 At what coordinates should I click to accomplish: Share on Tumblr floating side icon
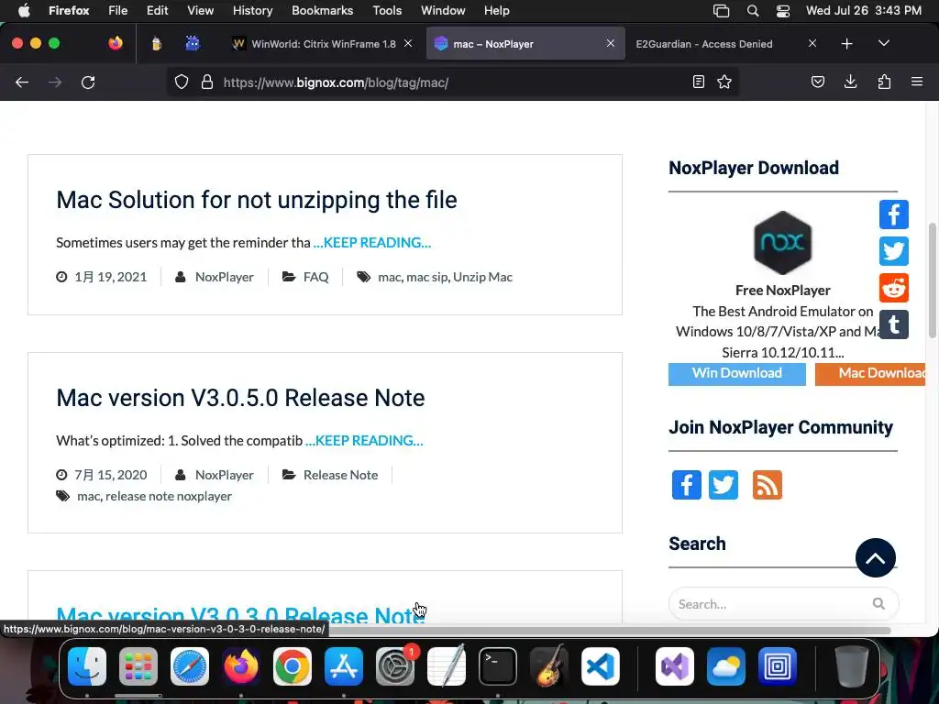pyautogui.click(x=893, y=324)
